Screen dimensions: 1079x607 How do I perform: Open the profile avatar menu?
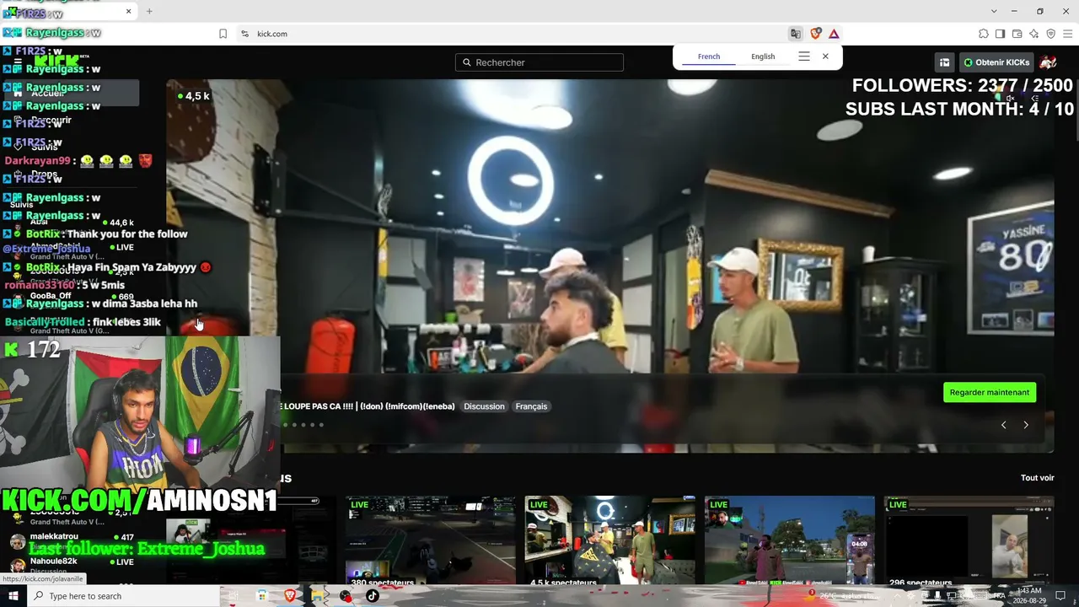1048,62
